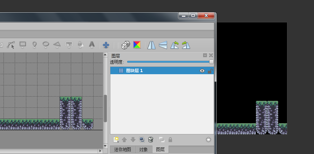Duplicate the selected layer

click(142, 140)
